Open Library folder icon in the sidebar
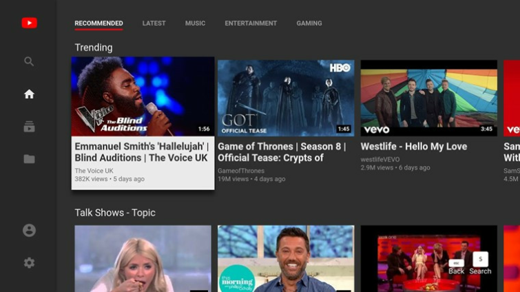This screenshot has width=520, height=292. point(29,159)
